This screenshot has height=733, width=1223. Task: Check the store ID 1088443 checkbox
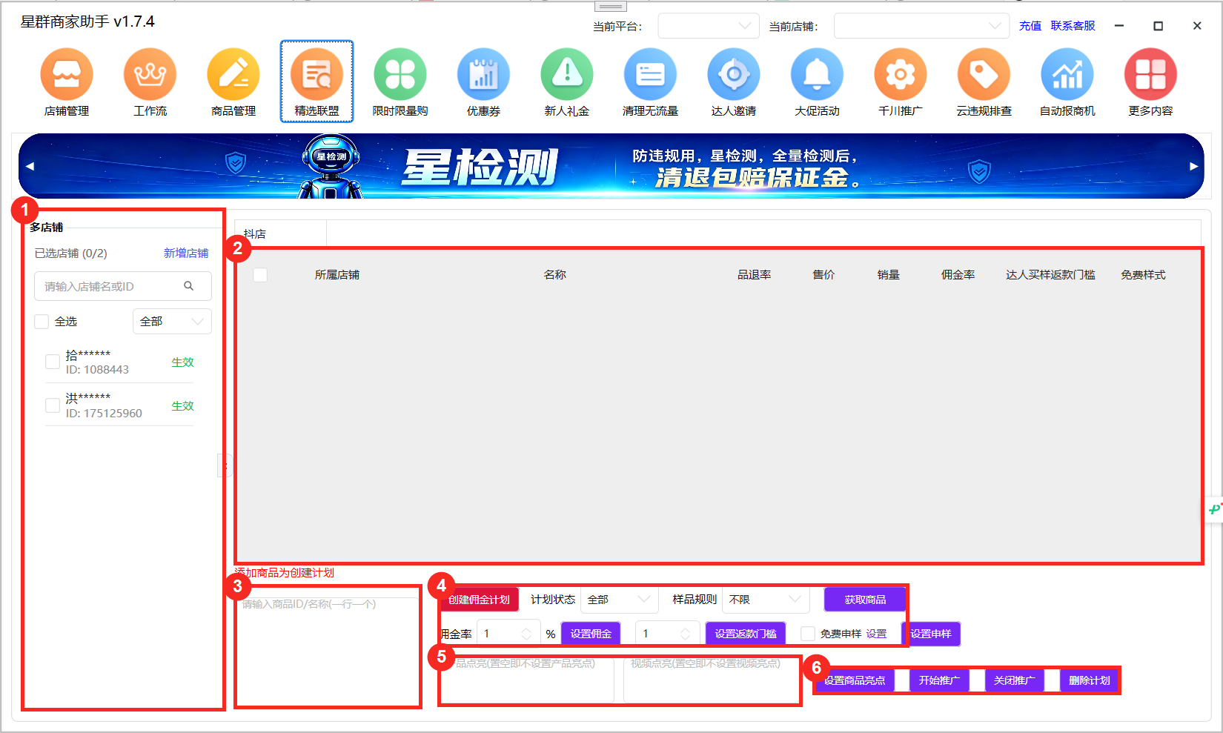tap(53, 362)
